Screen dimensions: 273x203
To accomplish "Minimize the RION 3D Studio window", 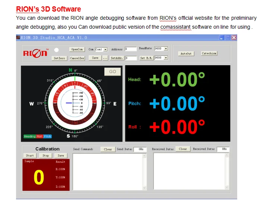I will point(222,38).
